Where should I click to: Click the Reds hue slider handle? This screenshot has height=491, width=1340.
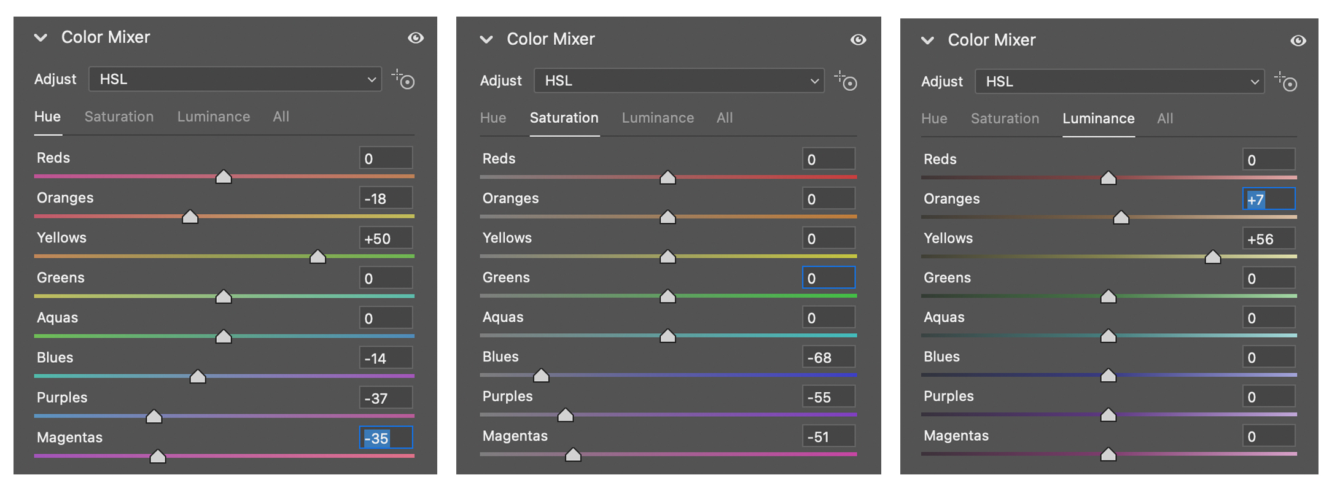pos(224,177)
